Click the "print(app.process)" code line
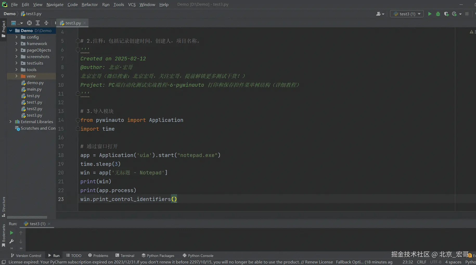The width and height of the screenshot is (476, 265). 108,190
